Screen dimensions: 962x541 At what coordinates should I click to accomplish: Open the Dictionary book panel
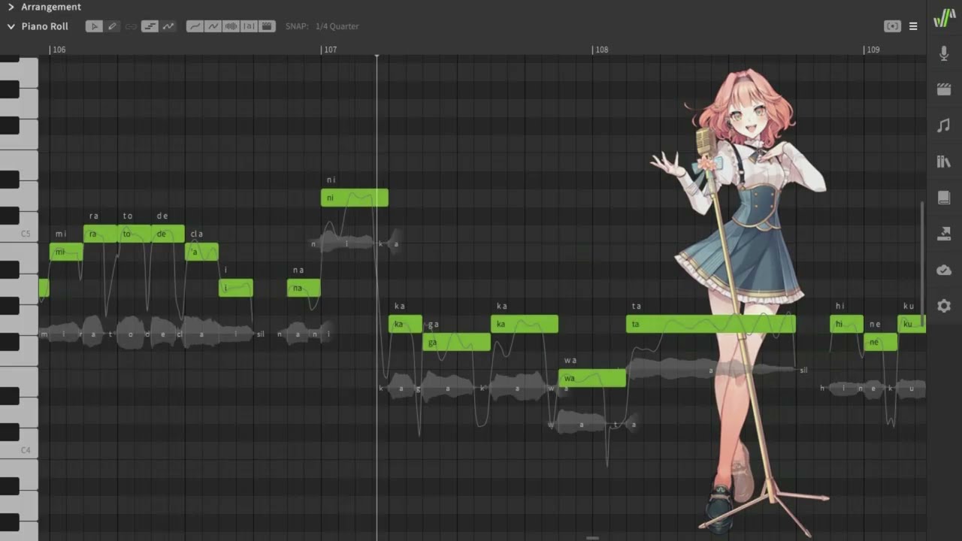point(944,198)
